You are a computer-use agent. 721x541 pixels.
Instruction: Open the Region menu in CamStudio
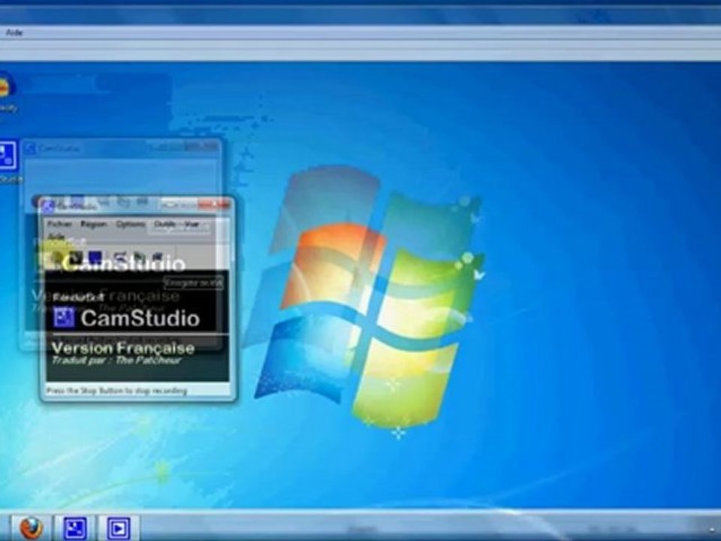[94, 224]
